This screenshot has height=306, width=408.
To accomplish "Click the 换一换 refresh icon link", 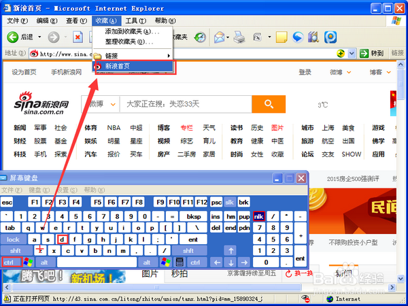I will [299, 273].
